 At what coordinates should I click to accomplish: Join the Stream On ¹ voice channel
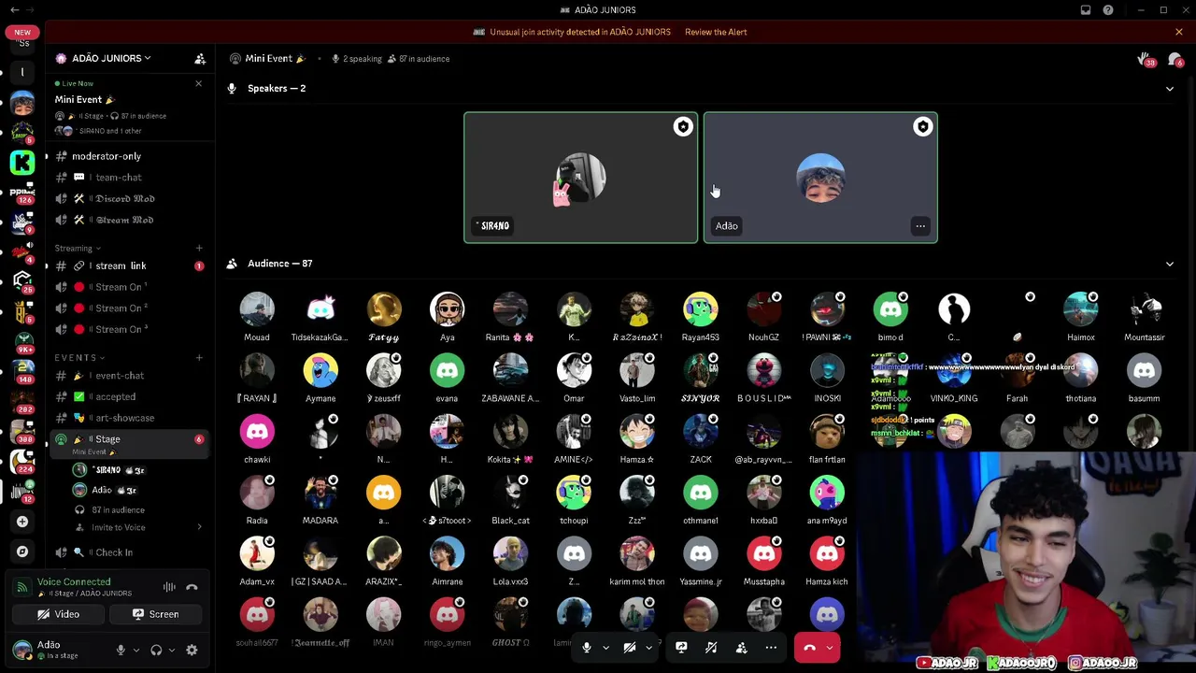pos(129,287)
